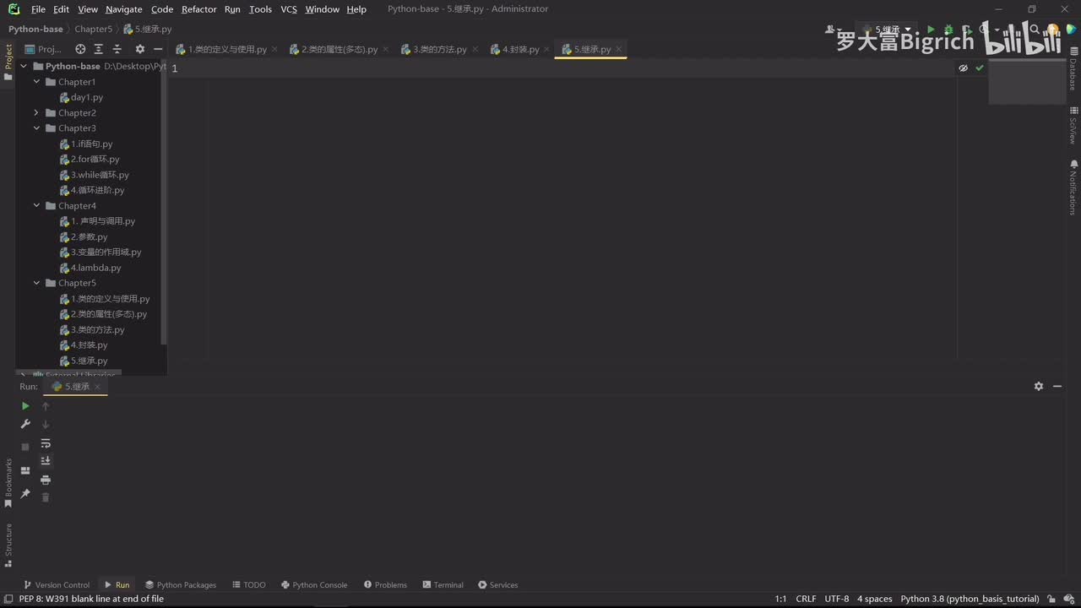Open the Problems tool window
1081x608 pixels.
pos(385,584)
